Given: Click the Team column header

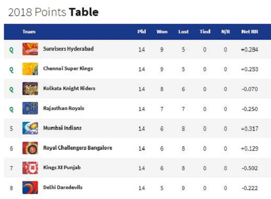Looking at the screenshot, I should [29, 32].
